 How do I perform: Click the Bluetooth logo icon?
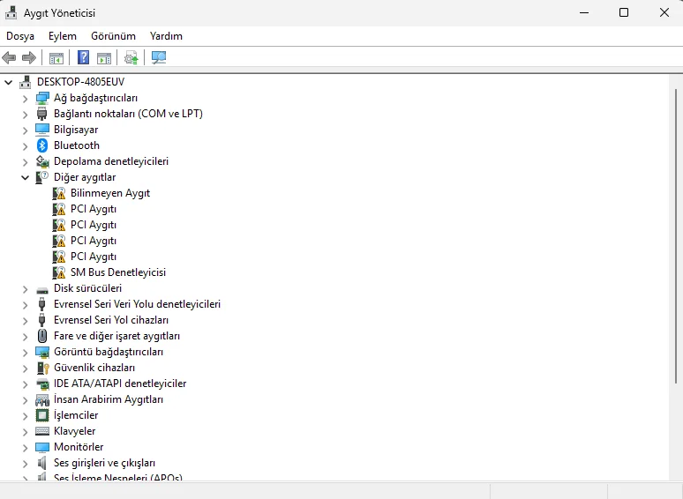[42, 145]
